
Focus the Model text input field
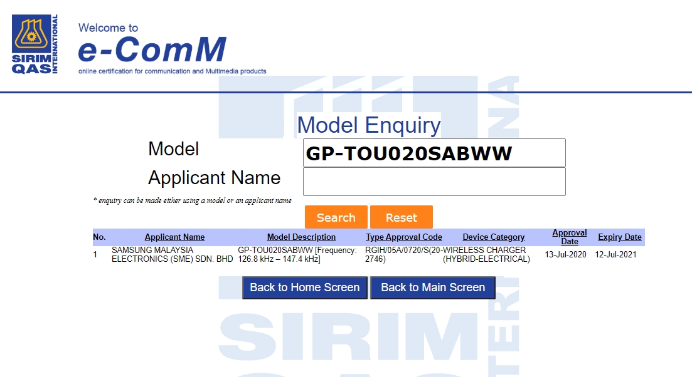434,153
